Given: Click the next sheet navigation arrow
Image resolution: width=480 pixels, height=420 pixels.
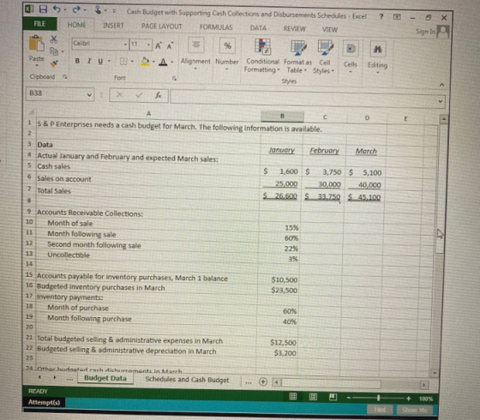Looking at the screenshot, I should tap(55, 377).
